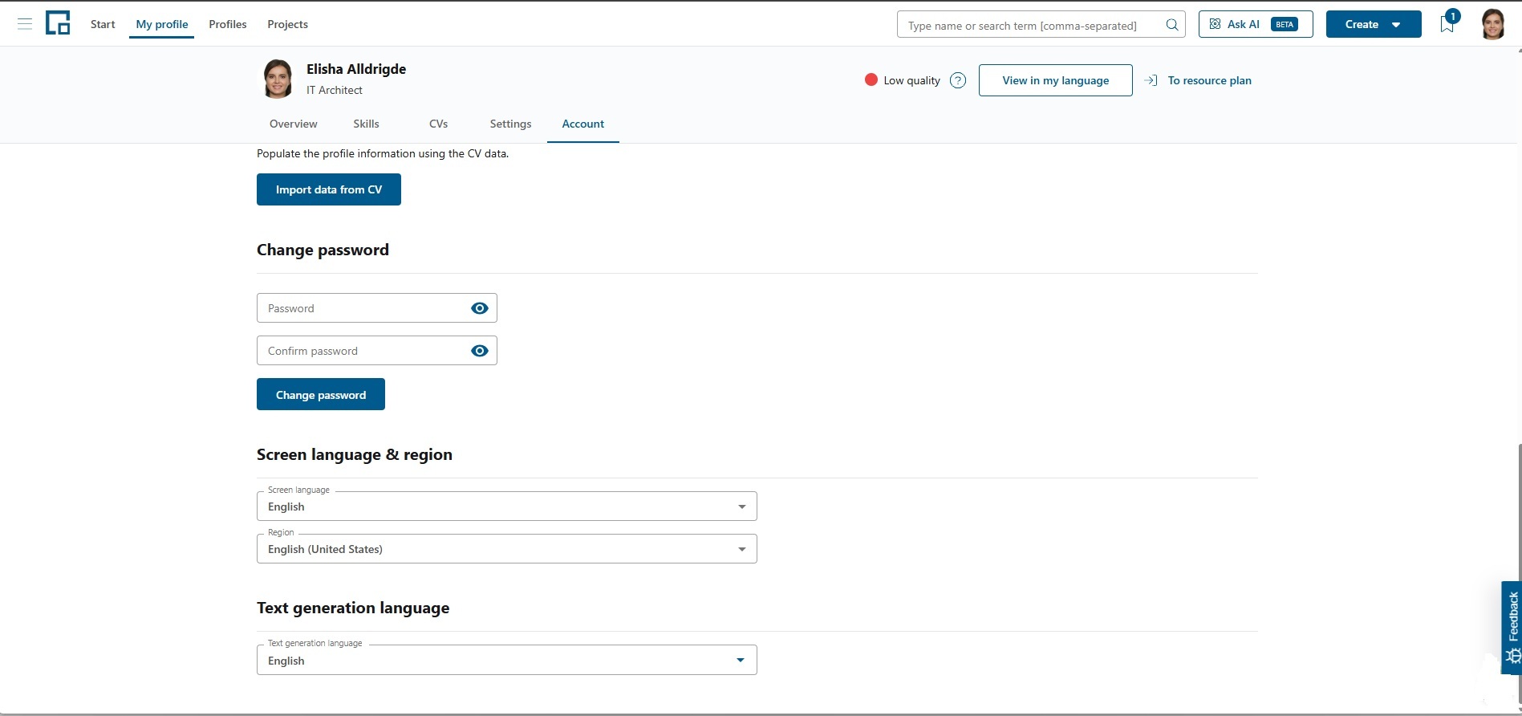Switch to the Settings tab
The height and width of the screenshot is (716, 1522).
(511, 124)
